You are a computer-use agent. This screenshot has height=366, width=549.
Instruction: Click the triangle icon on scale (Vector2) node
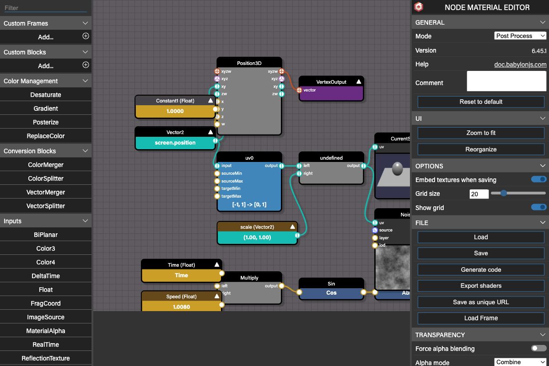click(x=293, y=227)
